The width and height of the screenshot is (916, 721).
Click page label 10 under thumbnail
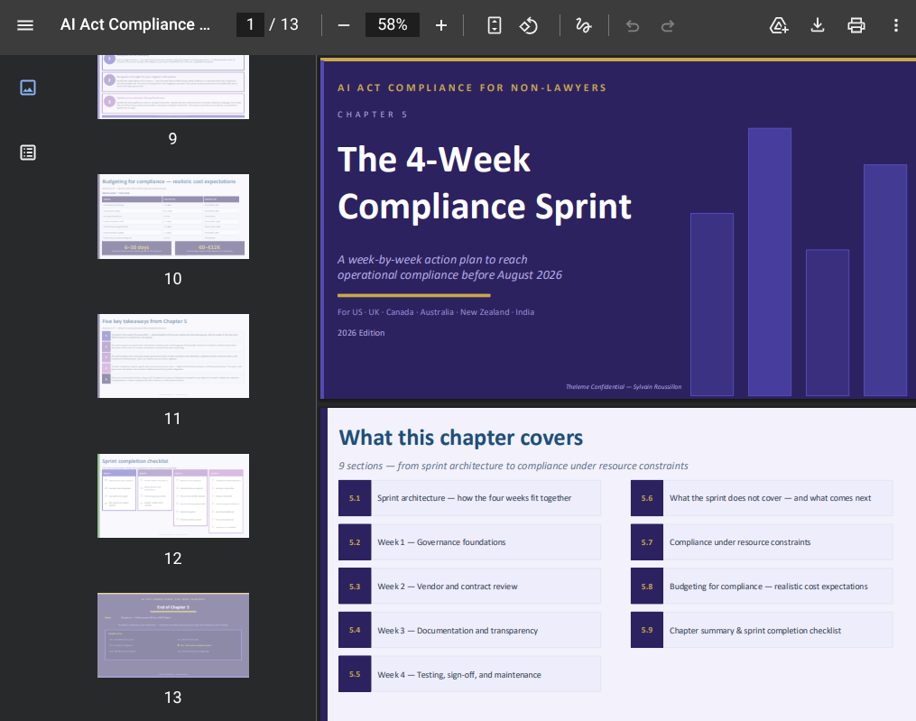172,279
